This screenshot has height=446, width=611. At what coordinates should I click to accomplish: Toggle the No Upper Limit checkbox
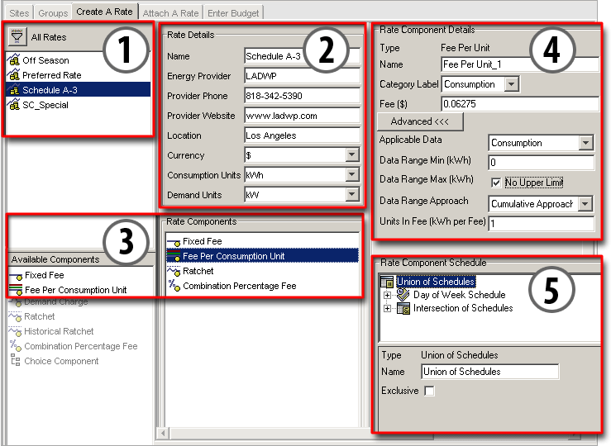pos(496,182)
